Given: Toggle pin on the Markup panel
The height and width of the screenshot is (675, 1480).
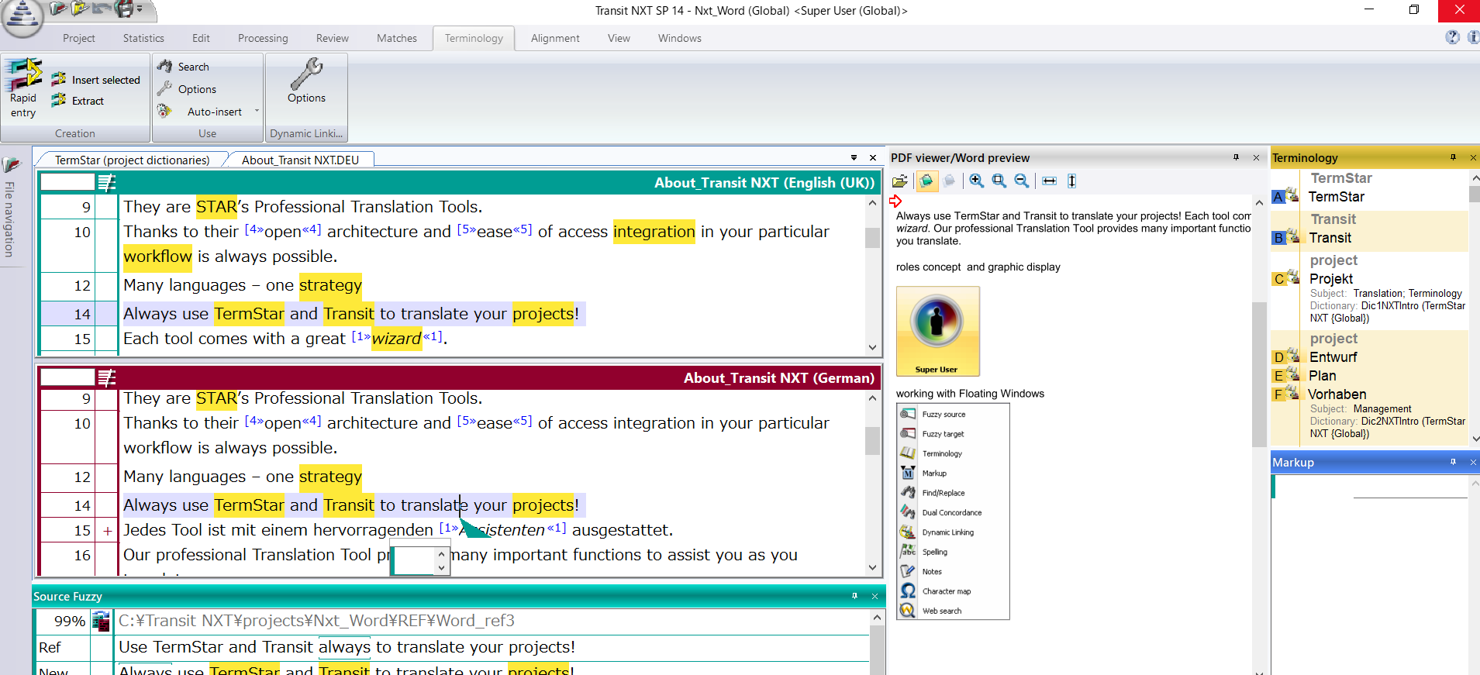Looking at the screenshot, I should [x=1453, y=462].
